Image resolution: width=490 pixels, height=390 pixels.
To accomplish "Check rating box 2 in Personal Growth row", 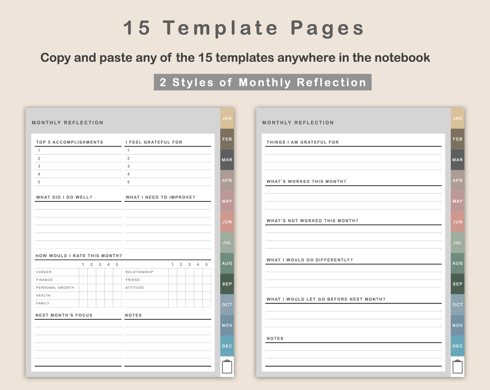I will [92, 288].
